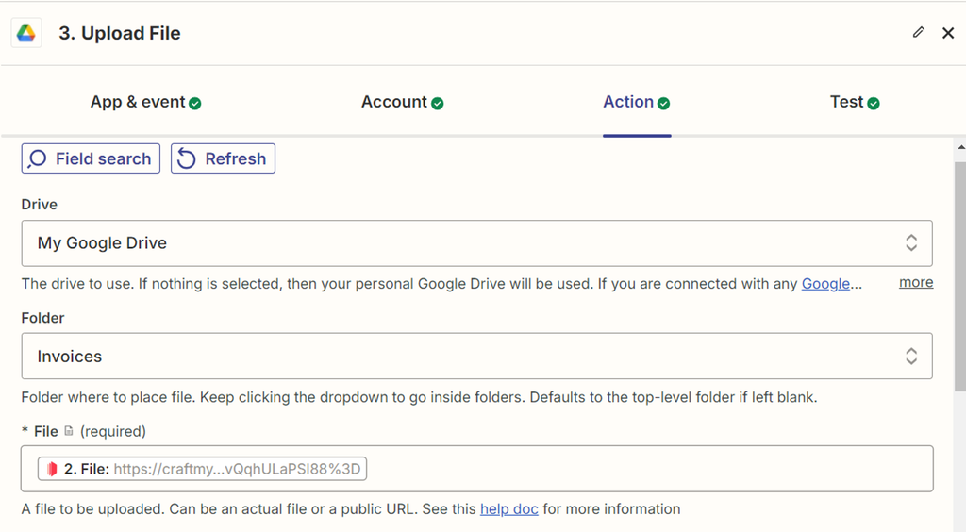Click the red icon in file pill

coord(52,469)
